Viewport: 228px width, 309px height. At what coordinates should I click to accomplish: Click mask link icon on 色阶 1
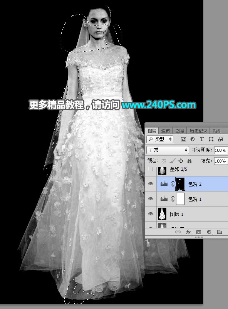click(x=173, y=199)
